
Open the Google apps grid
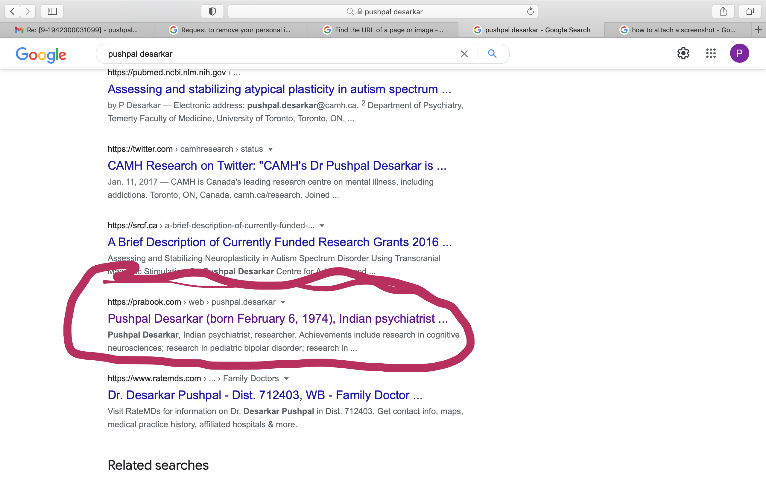coord(711,53)
